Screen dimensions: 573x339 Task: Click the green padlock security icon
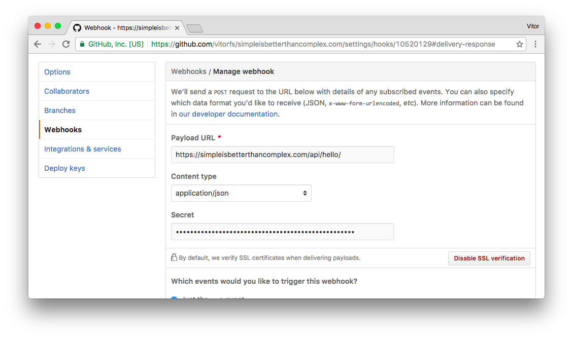[82, 44]
